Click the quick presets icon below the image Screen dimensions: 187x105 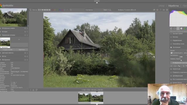31,90
